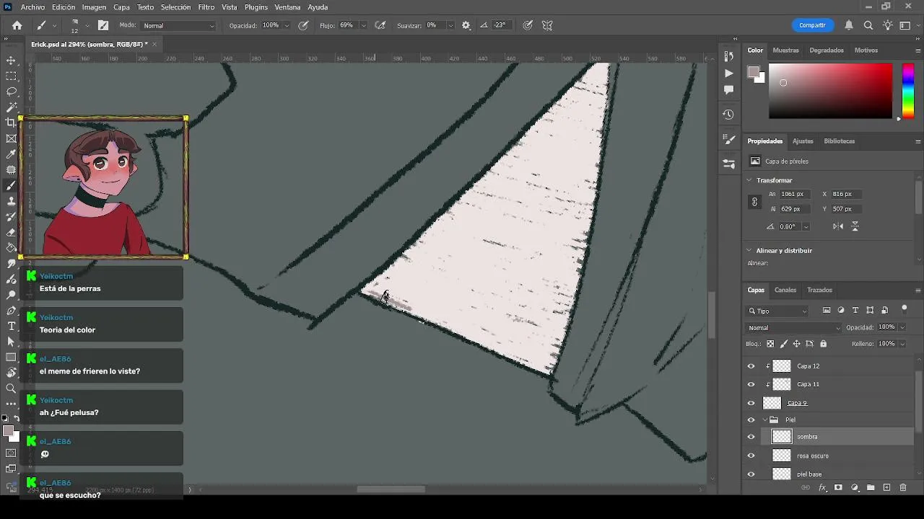Select the Crop tool
This screenshot has width=924, height=519.
11,123
